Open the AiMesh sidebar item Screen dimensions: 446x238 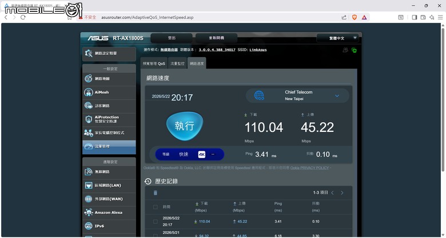[x=109, y=92]
